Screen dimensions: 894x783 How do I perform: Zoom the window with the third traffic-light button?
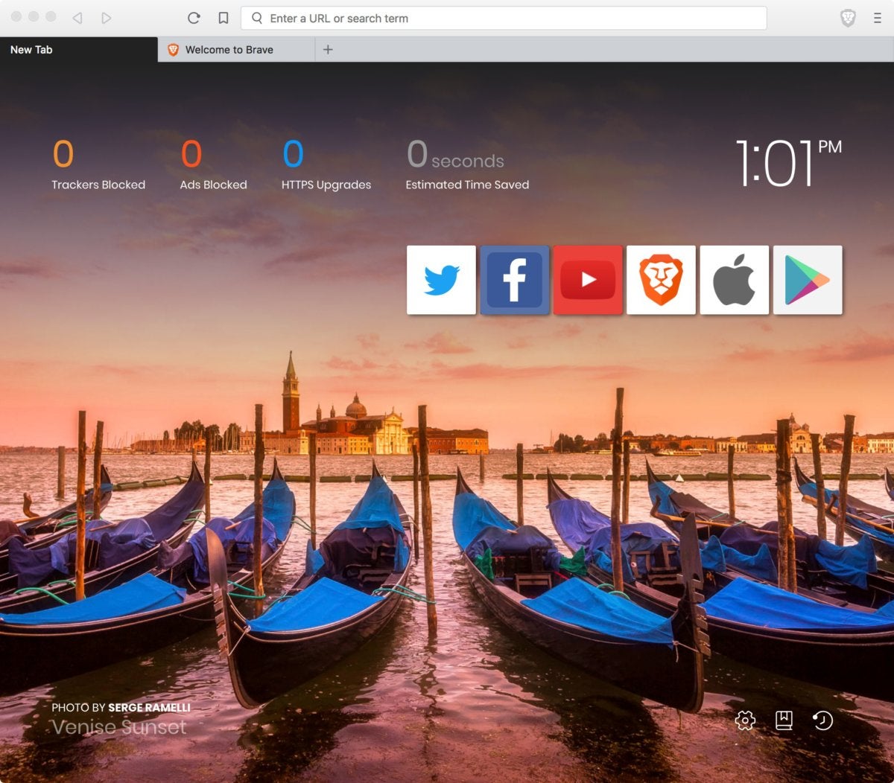click(51, 16)
